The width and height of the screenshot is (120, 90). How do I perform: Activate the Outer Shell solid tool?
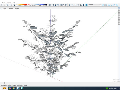(x=103, y=5)
